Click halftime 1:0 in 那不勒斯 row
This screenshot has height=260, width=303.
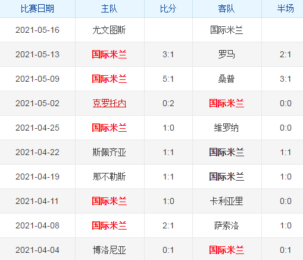286,177
